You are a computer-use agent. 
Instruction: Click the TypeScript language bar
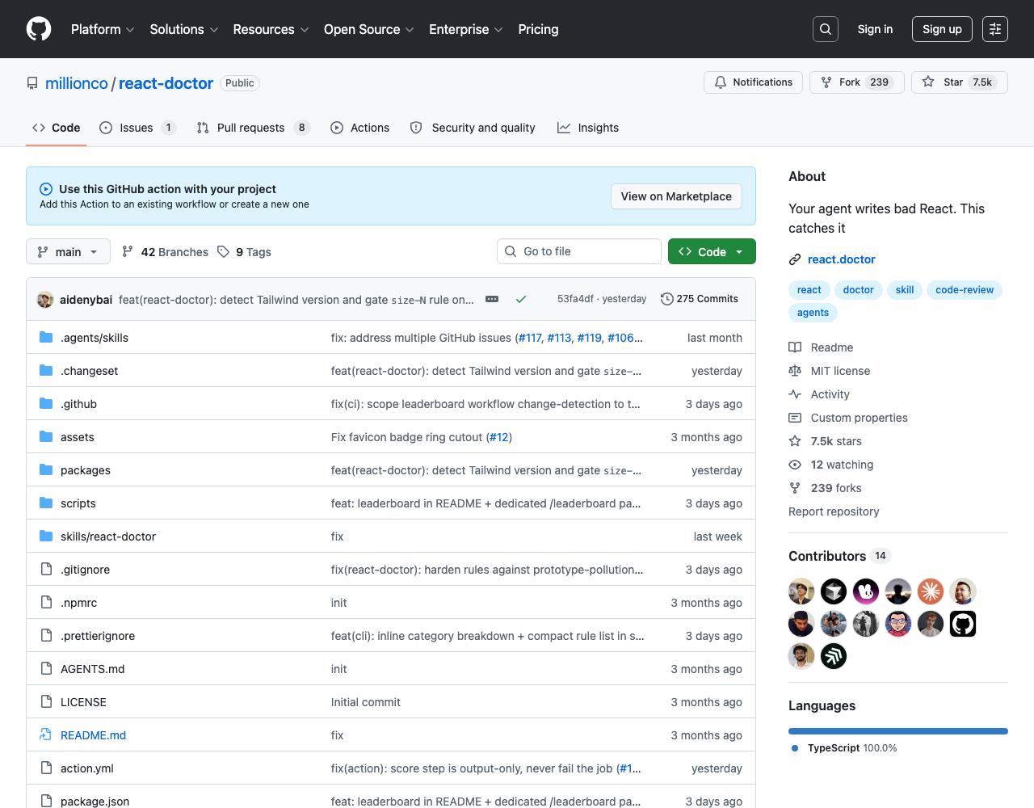tap(898, 731)
